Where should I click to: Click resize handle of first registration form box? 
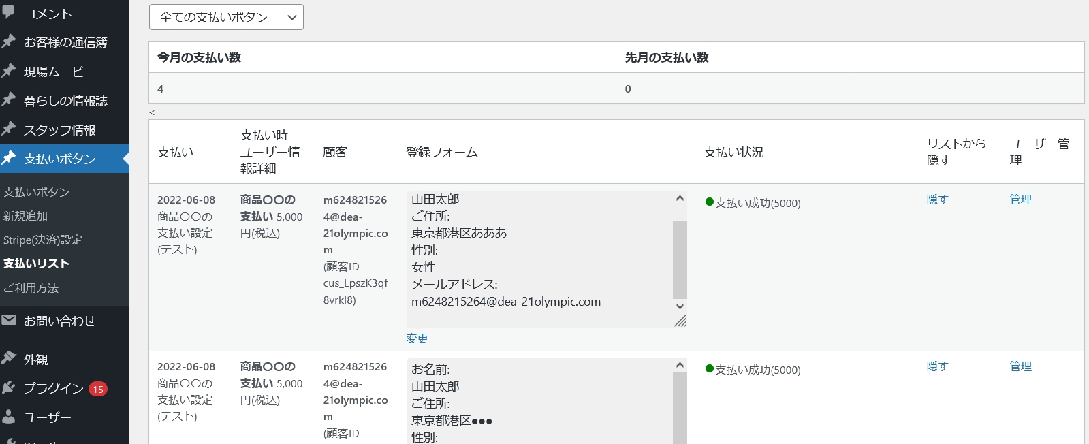pyautogui.click(x=680, y=321)
